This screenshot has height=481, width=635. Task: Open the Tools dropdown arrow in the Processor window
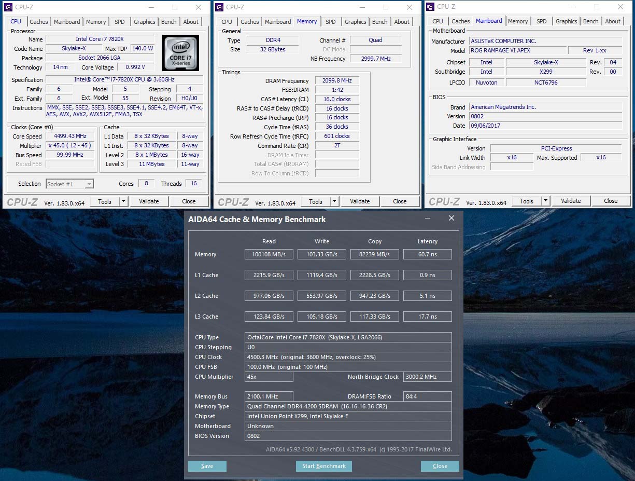pos(124,201)
